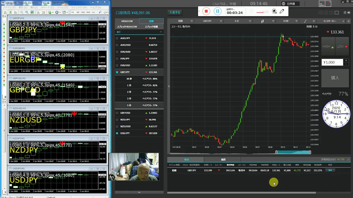Decrease the amount with minus stepper
Image resolution: width=353 pixels, height=198 pixels.
pyautogui.click(x=346, y=64)
